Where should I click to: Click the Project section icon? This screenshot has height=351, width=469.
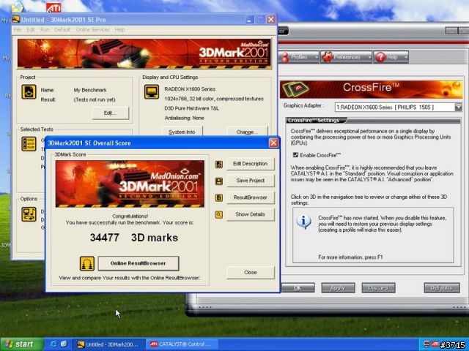click(29, 91)
